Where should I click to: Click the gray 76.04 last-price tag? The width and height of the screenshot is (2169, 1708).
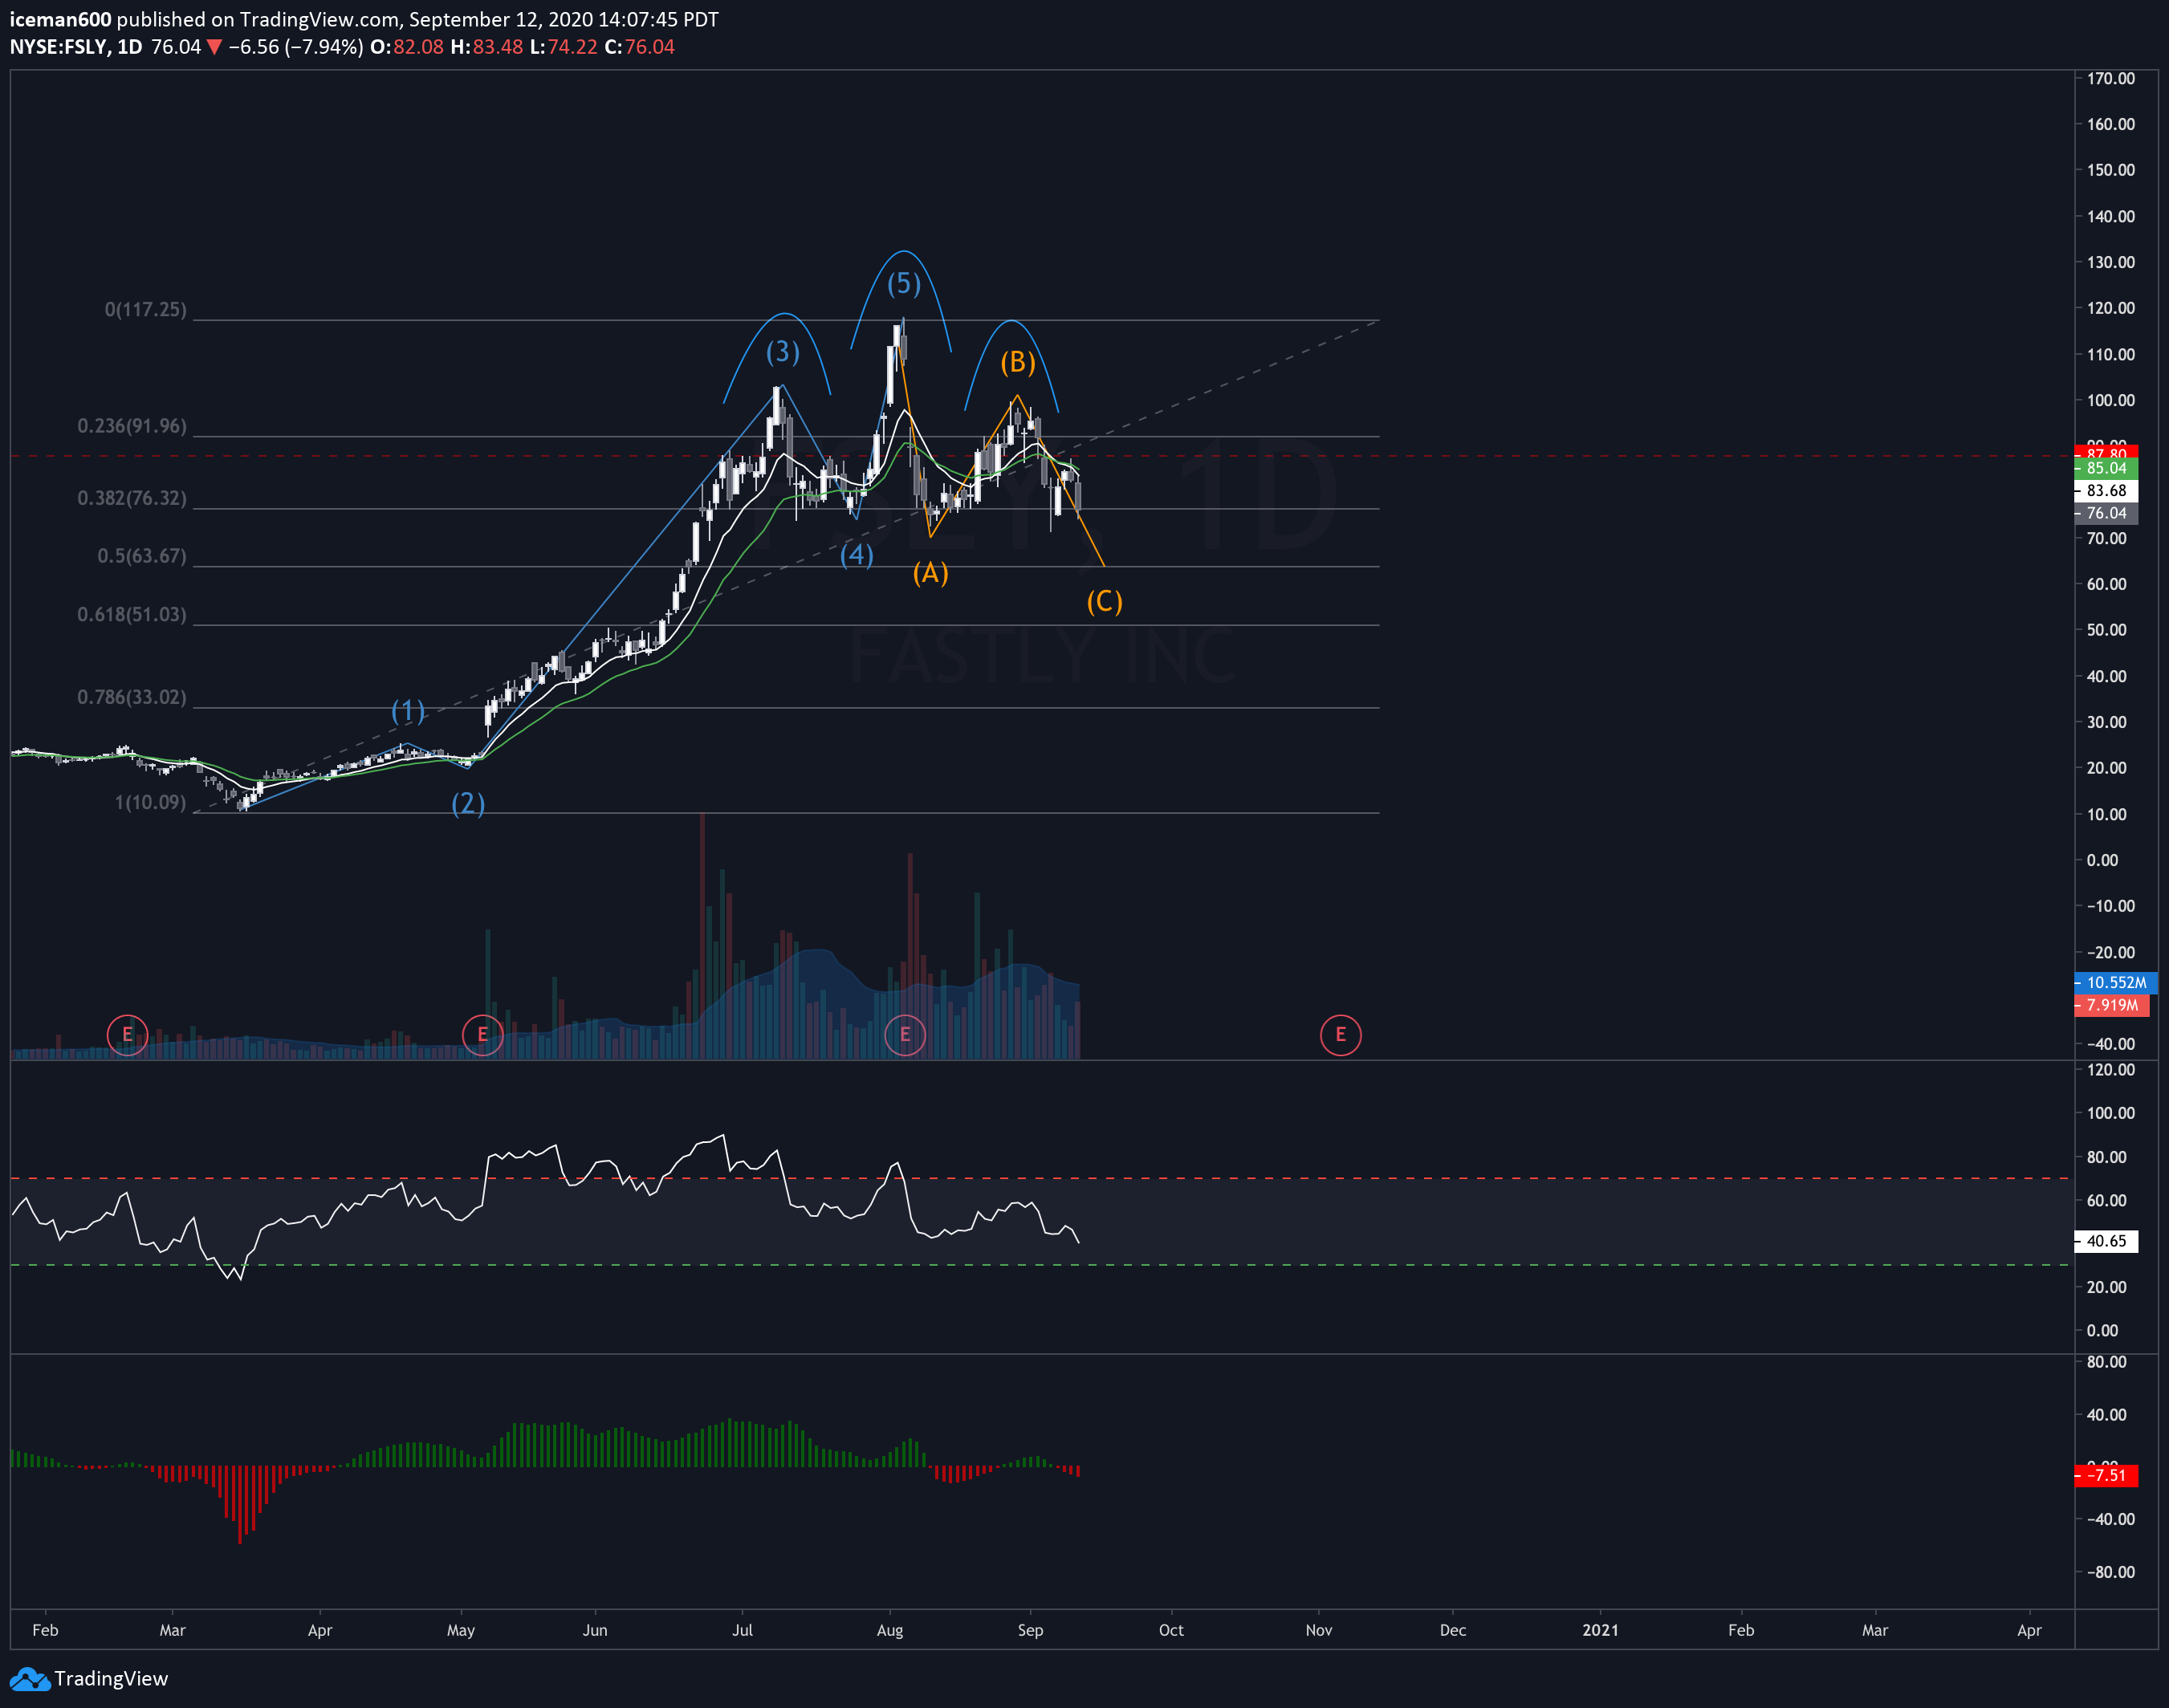point(2106,513)
